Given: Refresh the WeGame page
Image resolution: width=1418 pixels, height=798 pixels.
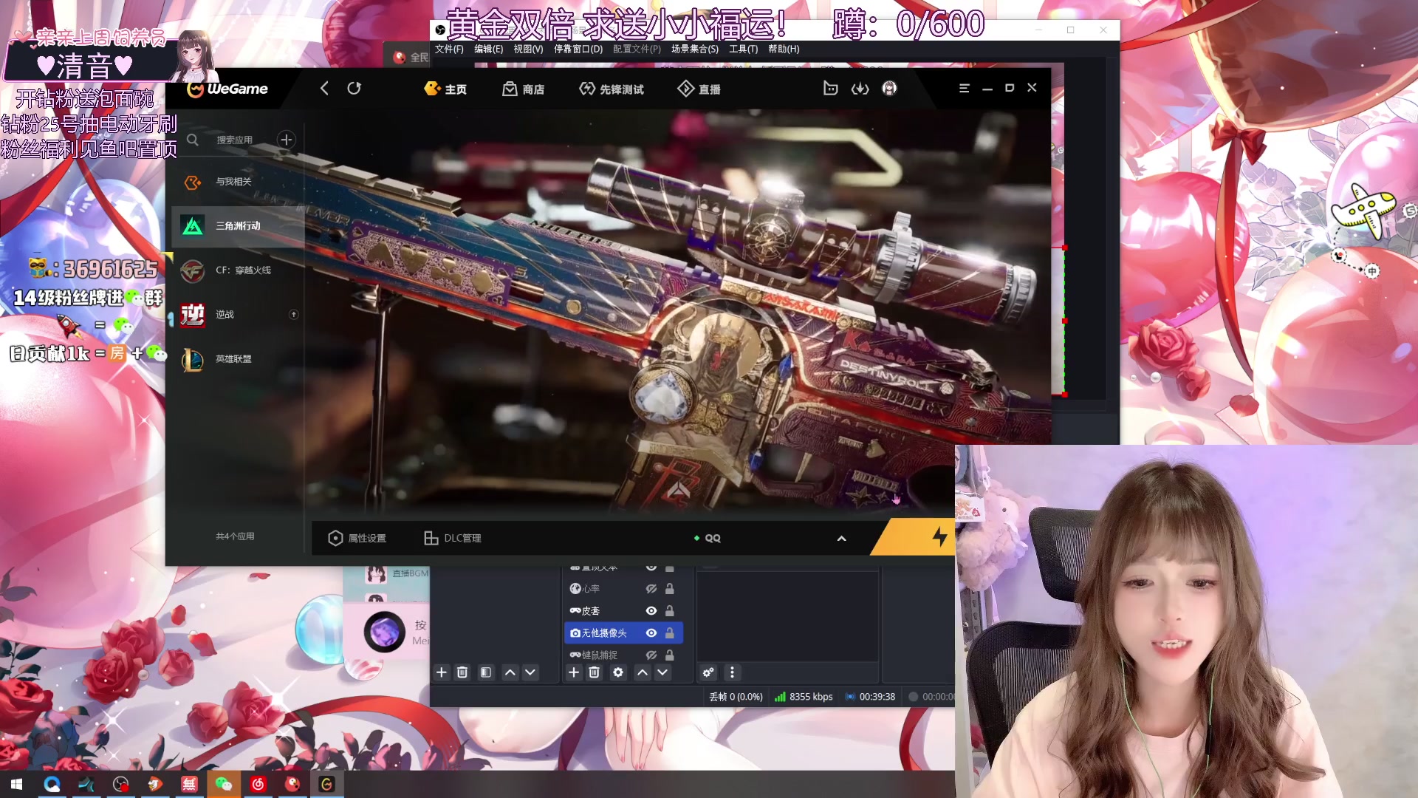Looking at the screenshot, I should click(x=354, y=89).
